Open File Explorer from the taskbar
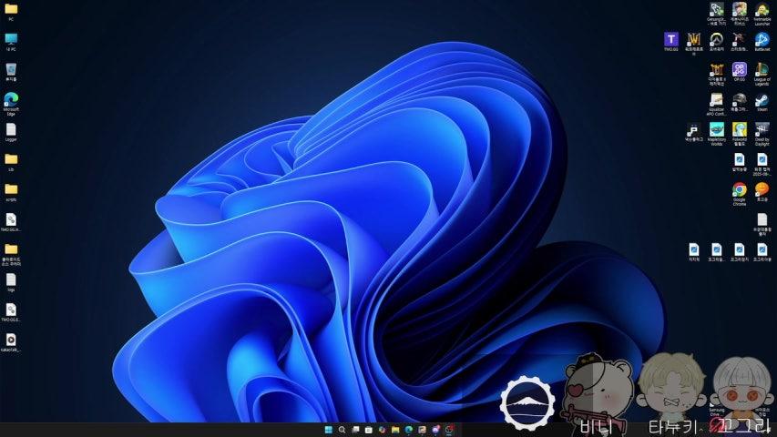 (395, 430)
